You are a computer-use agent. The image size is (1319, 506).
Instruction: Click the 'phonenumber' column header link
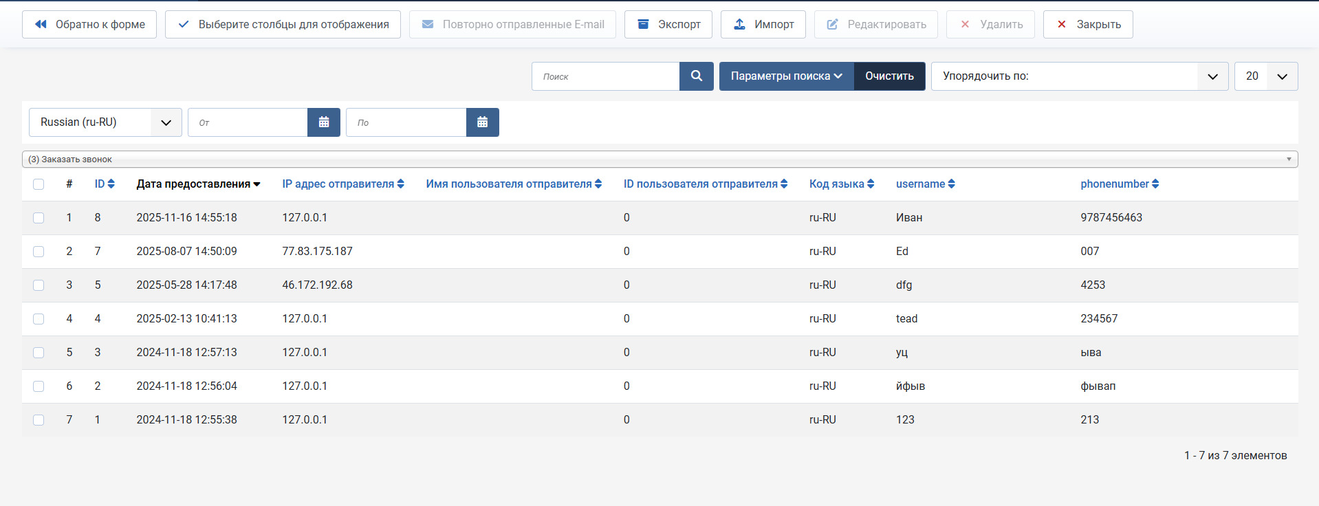click(1115, 184)
